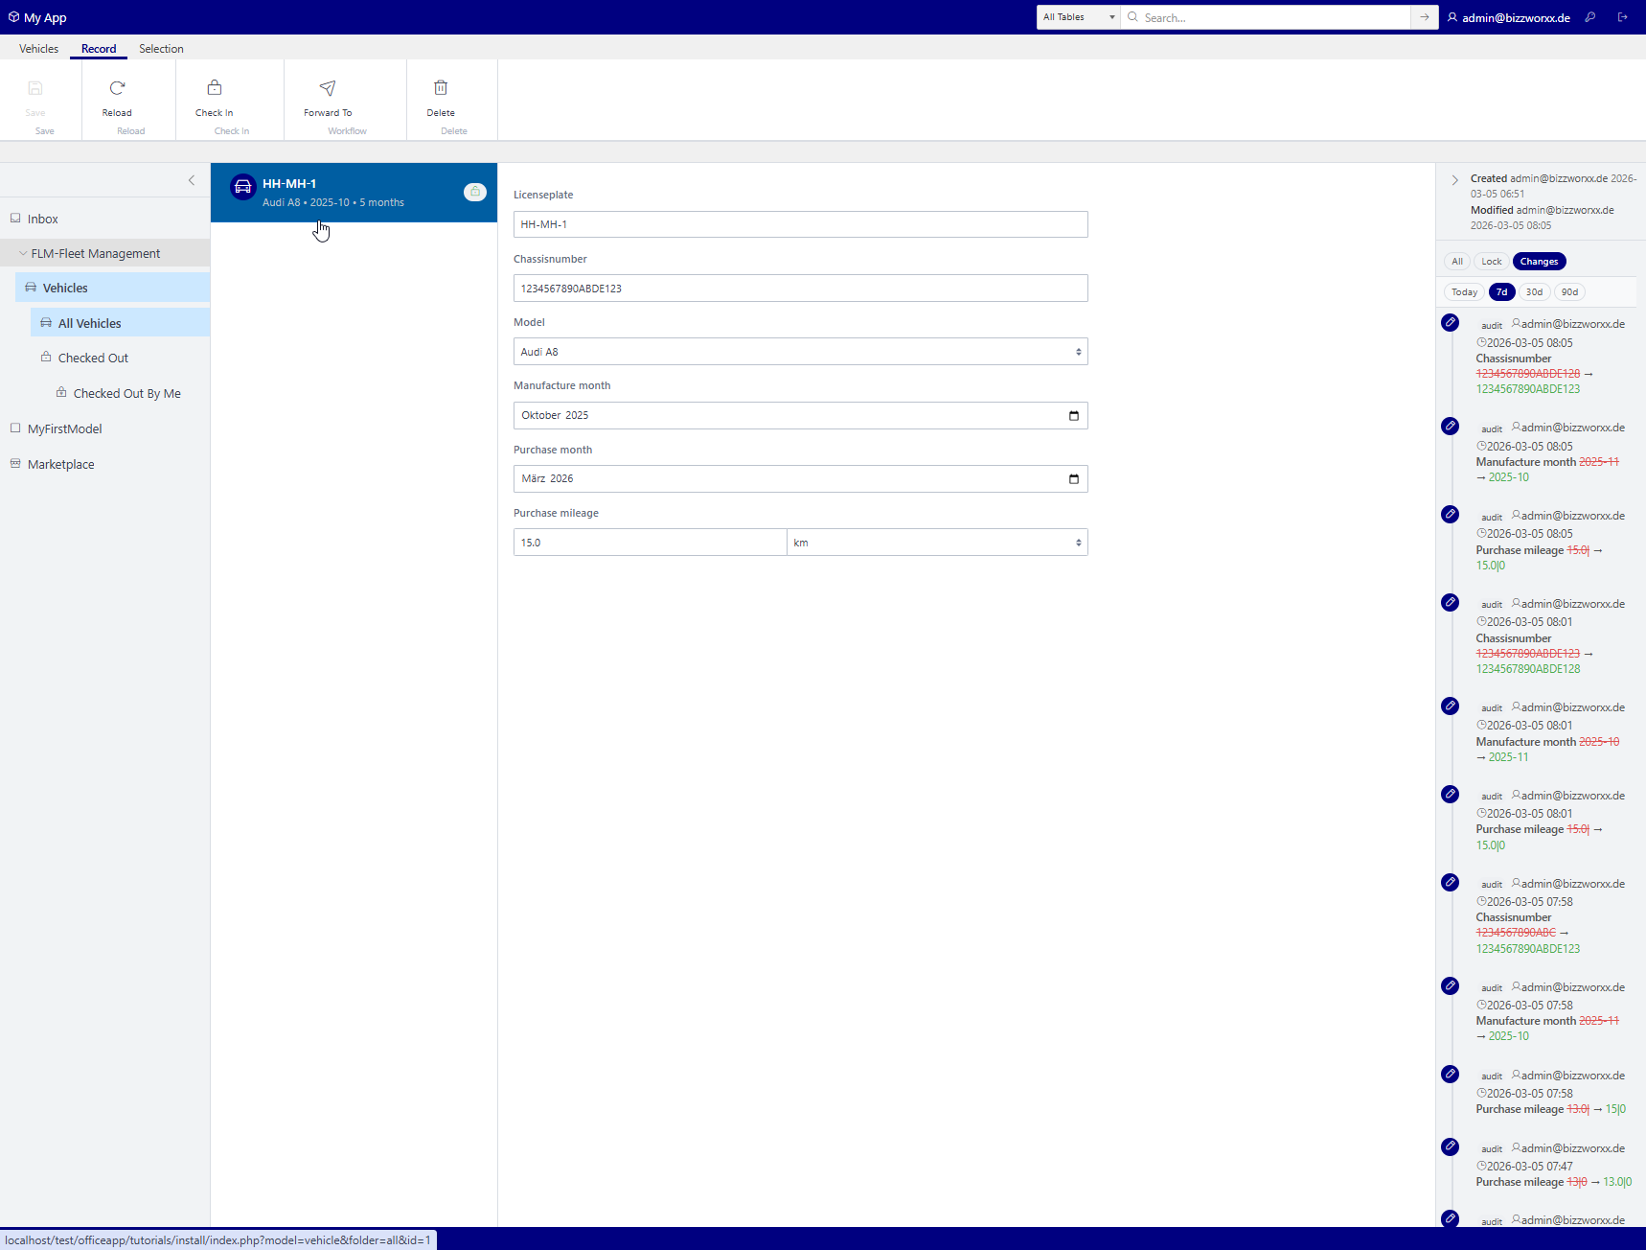The height and width of the screenshot is (1250, 1646).
Task: Go to Marketplace in the sidebar
Action: (x=61, y=465)
